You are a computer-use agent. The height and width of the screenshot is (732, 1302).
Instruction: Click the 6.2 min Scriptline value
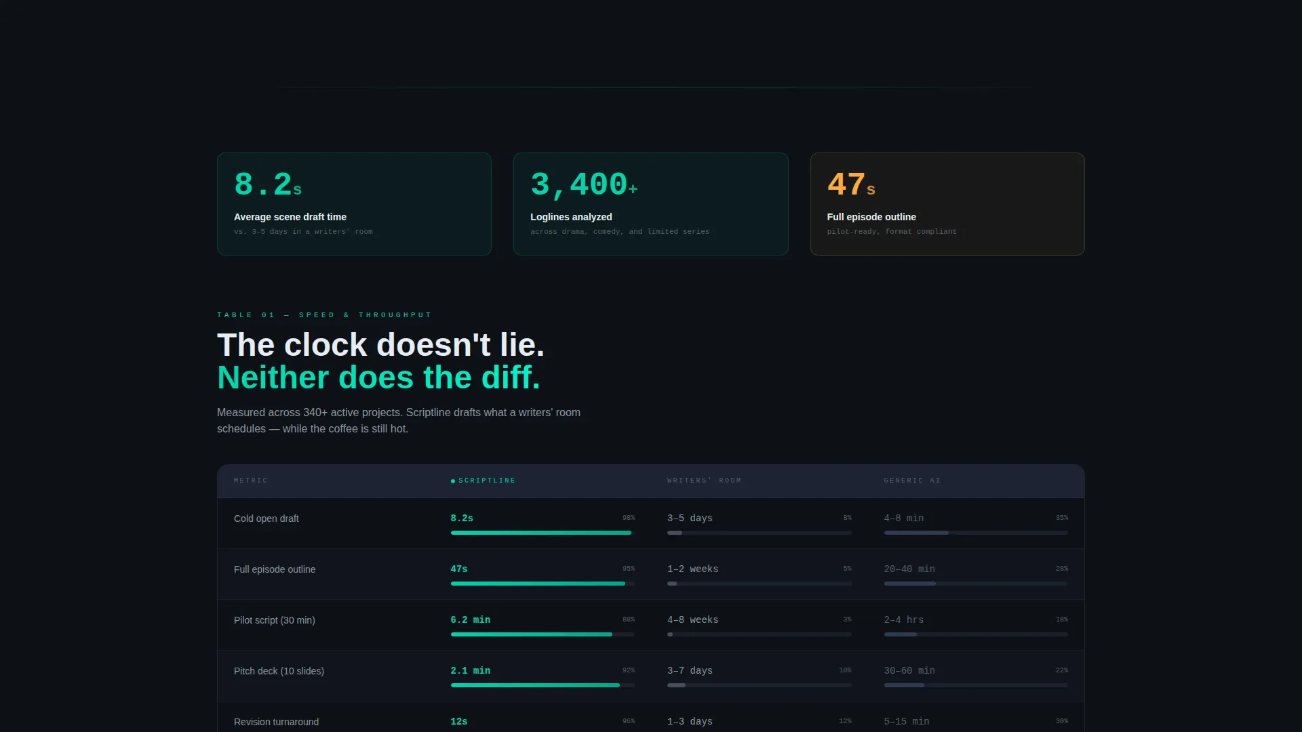(471, 619)
